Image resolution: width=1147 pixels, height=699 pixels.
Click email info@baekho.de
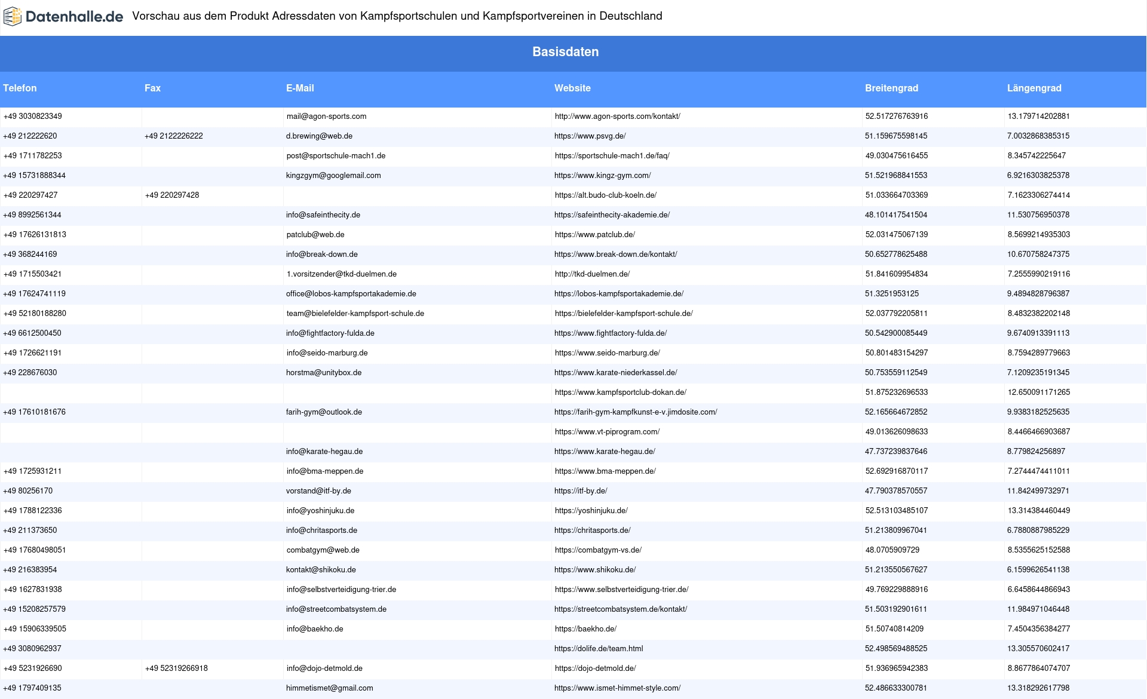tap(315, 629)
